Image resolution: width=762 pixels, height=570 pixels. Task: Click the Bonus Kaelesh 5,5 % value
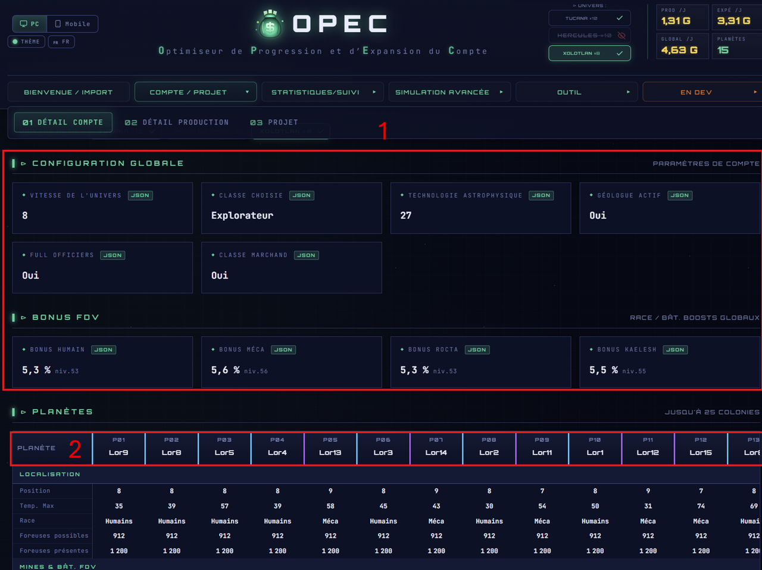point(604,370)
